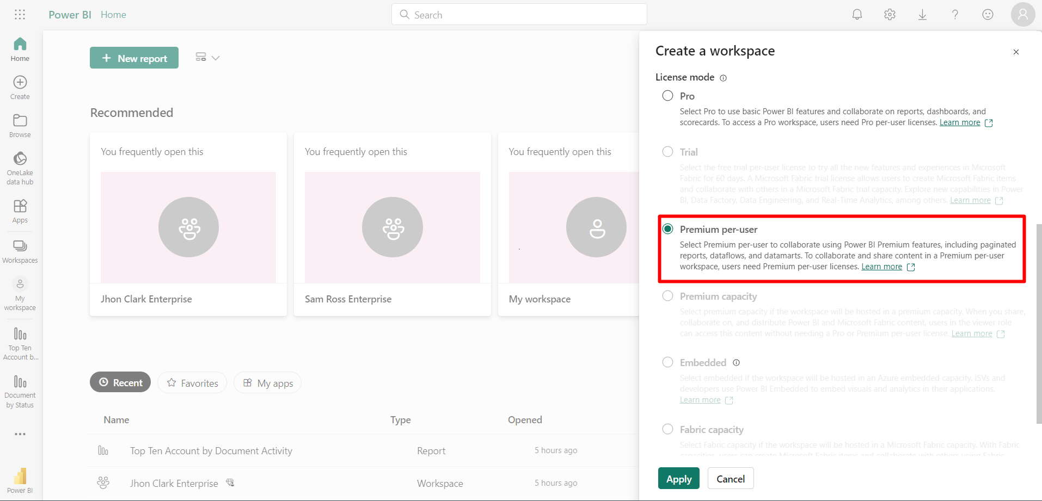Sort by the Type column header
Screen dimensions: 1042x501
coord(401,420)
